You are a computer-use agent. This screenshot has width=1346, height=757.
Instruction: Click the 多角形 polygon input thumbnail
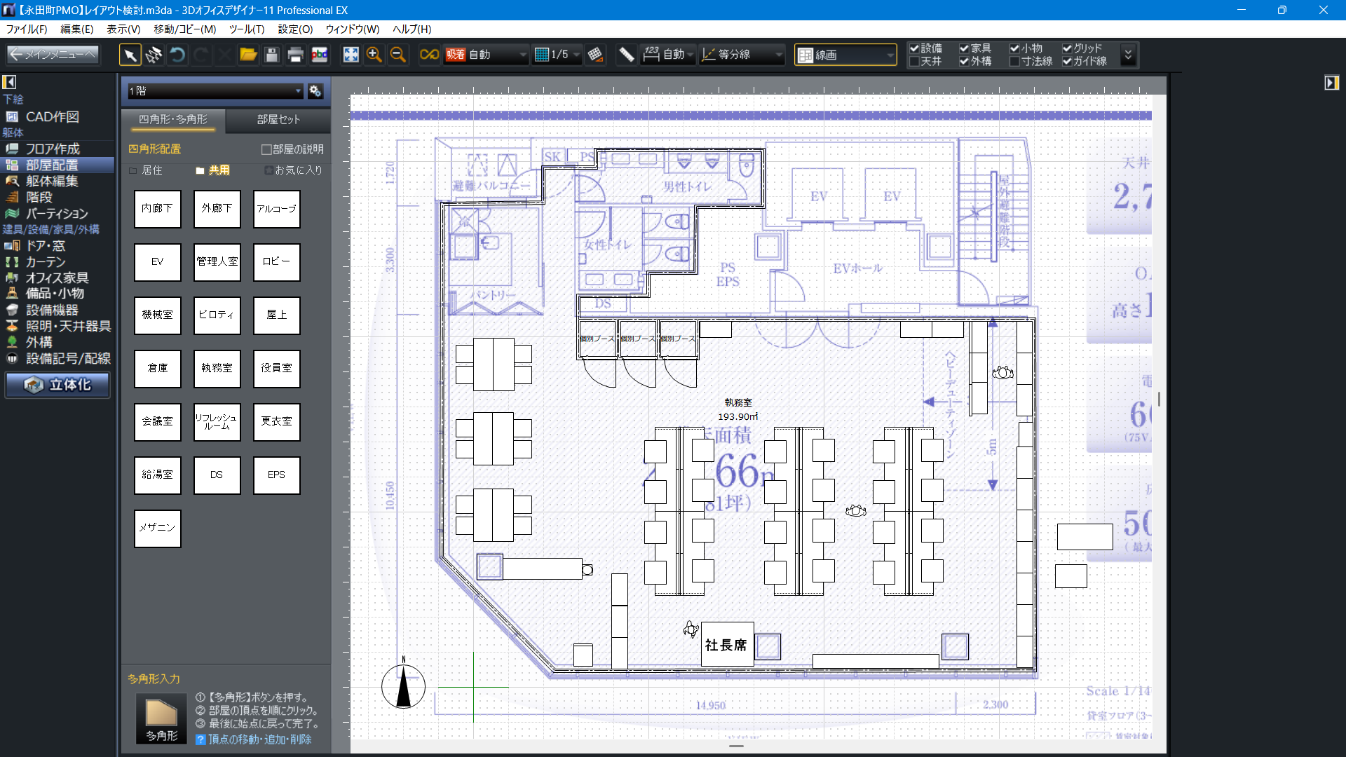161,718
